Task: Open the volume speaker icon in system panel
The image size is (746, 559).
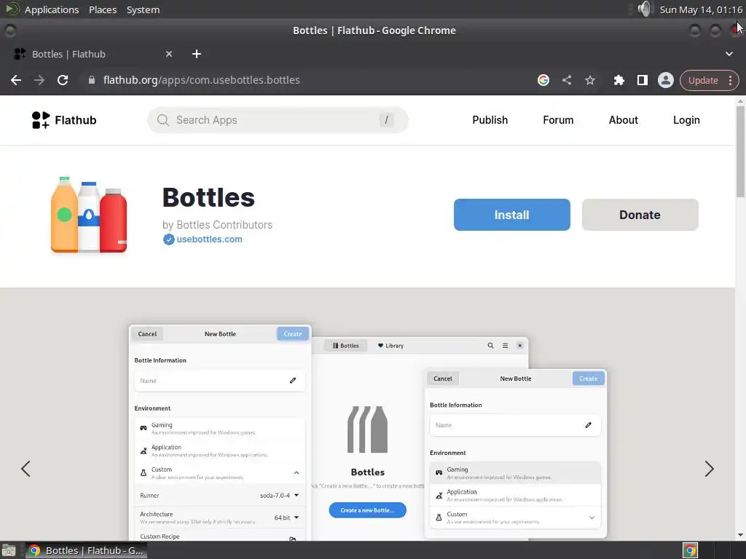Action: click(645, 9)
